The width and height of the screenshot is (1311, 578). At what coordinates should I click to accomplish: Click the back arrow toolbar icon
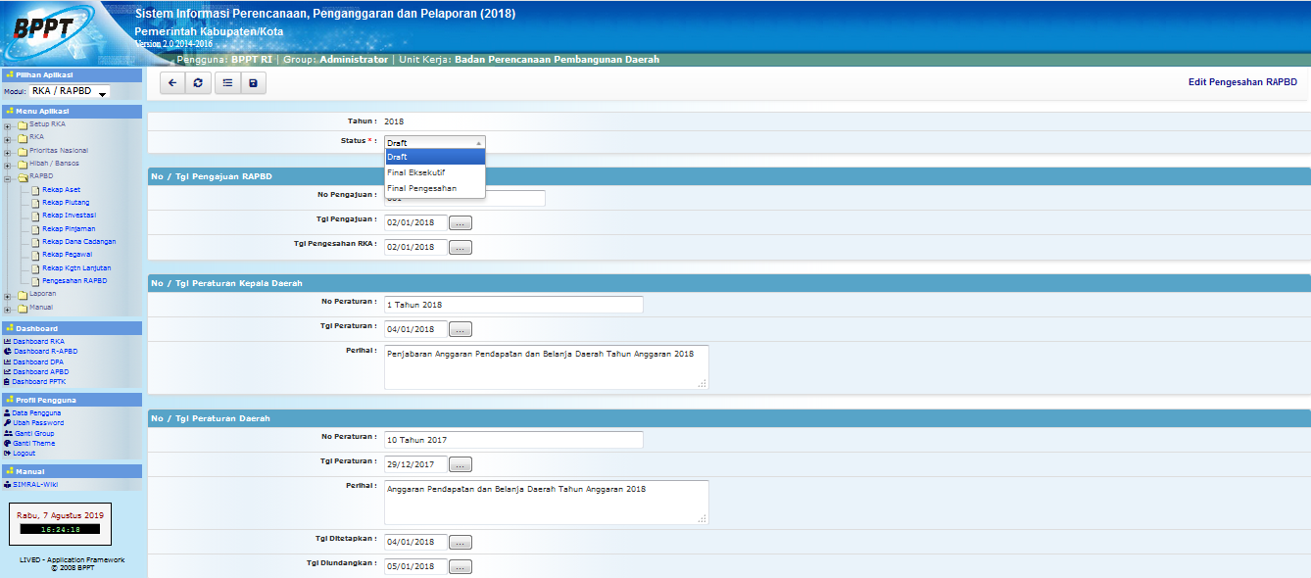coord(172,83)
